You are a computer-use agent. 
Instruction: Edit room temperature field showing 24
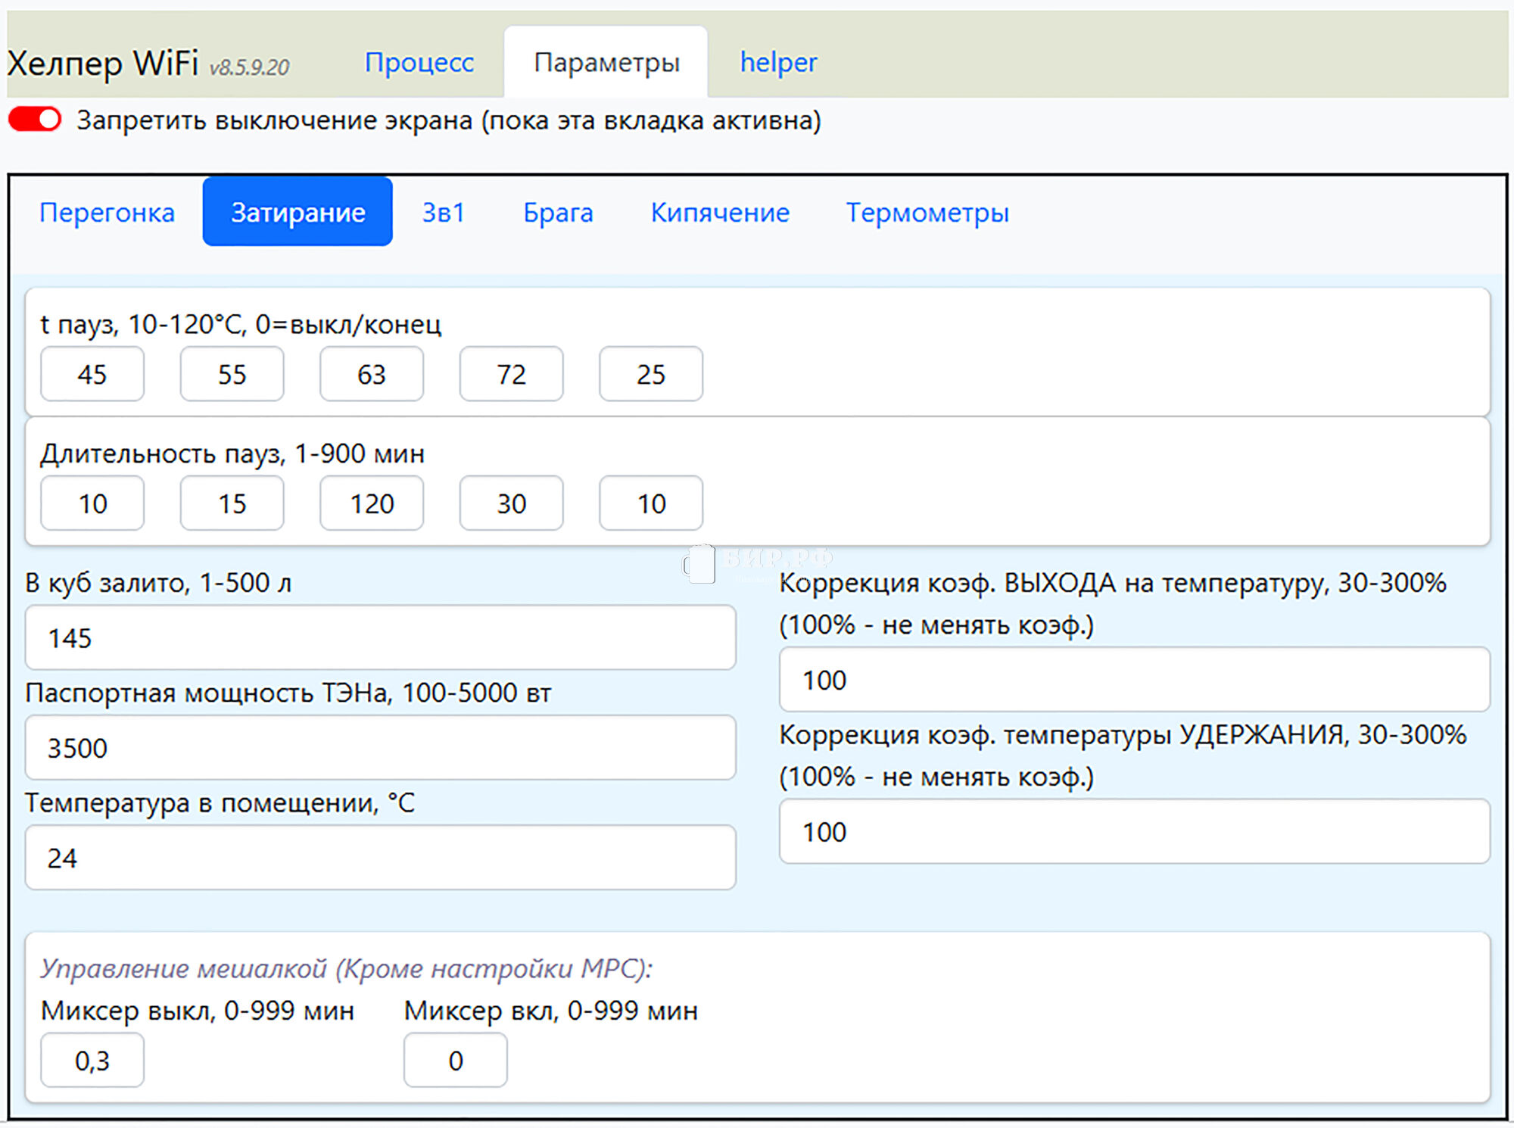(x=380, y=858)
